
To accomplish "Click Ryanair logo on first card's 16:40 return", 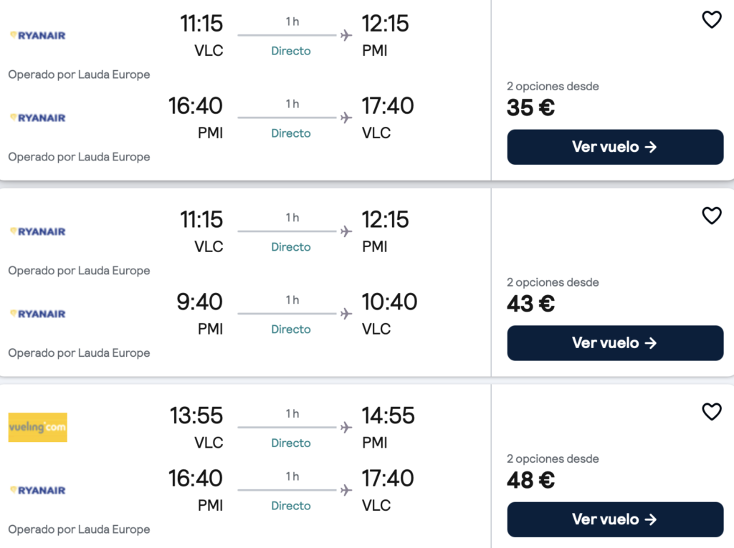I will click(x=38, y=118).
